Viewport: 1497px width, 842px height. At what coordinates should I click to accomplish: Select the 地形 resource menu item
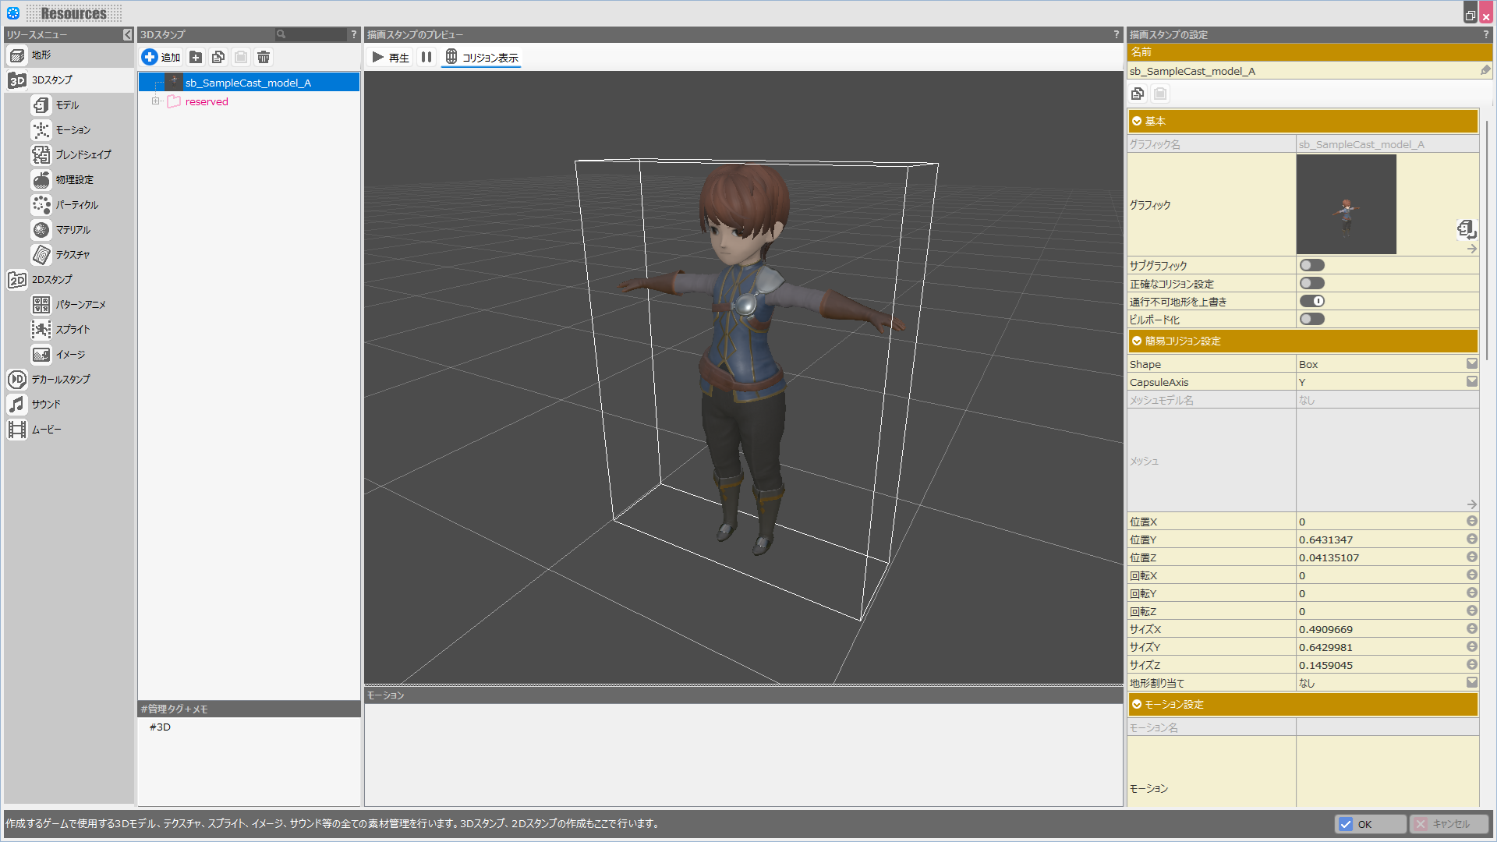pyautogui.click(x=41, y=55)
